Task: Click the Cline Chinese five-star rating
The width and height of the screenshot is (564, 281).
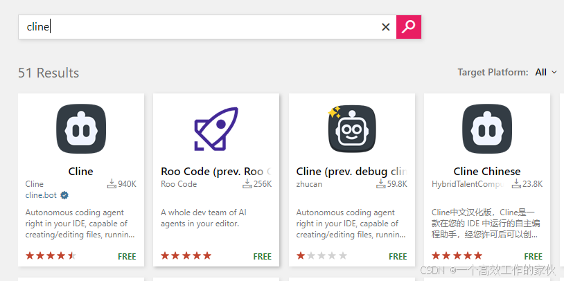Action: (457, 256)
